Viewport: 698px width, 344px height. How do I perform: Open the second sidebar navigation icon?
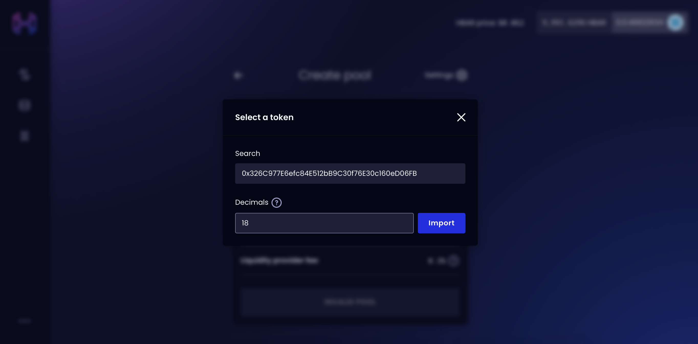click(x=24, y=105)
